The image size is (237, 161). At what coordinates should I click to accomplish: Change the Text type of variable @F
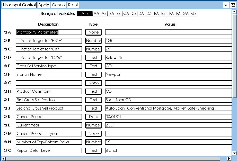pos(94,74)
